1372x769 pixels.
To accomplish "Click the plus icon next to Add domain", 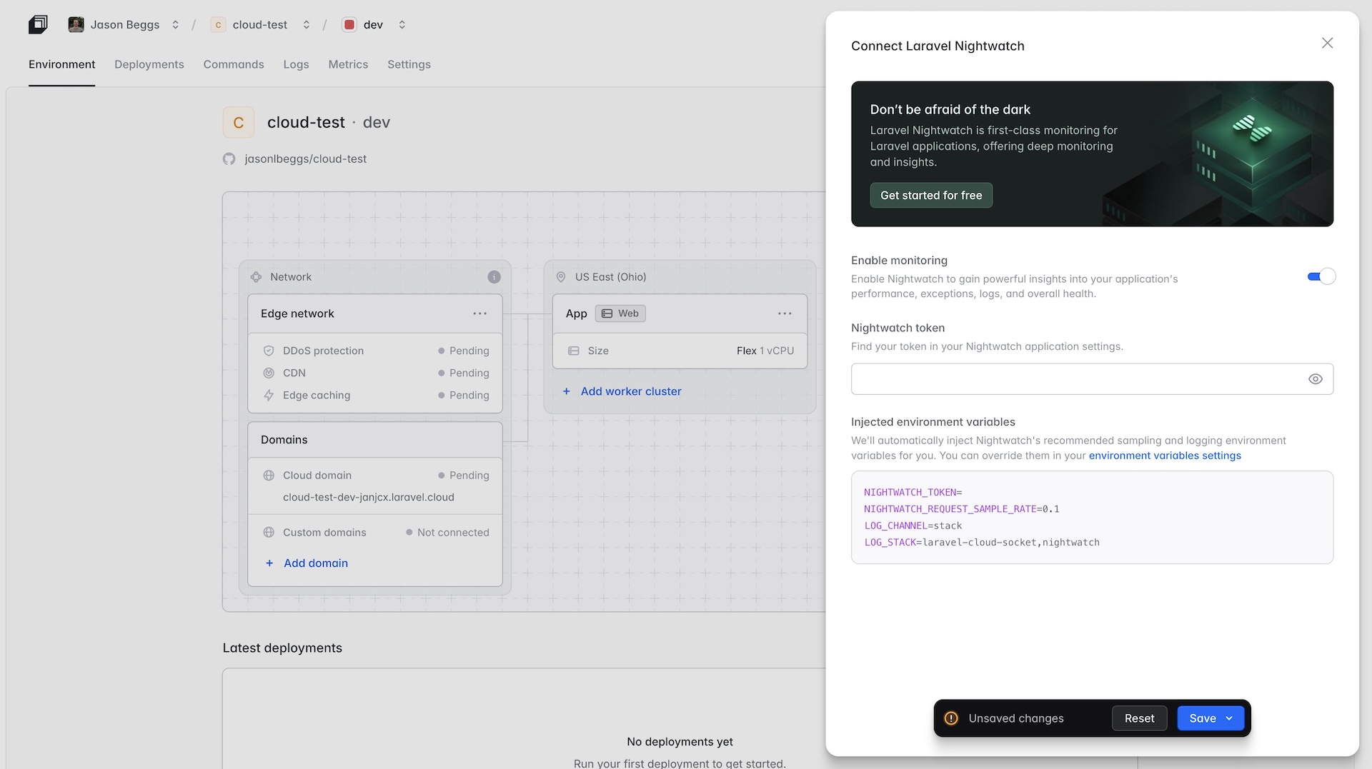I will point(269,563).
